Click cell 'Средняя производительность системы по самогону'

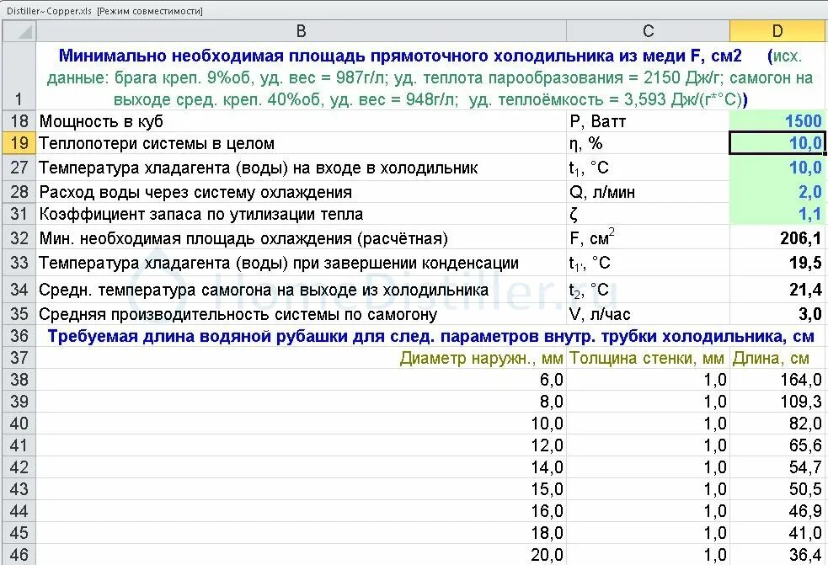pos(301,314)
